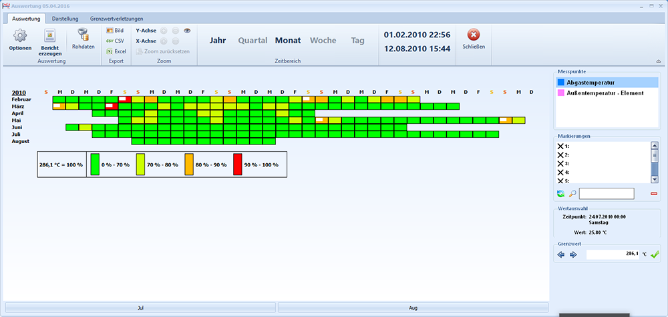
Task: Click the pink Außentemperatur color square
Action: click(x=560, y=93)
